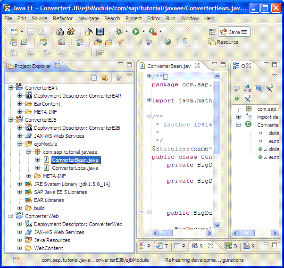The width and height of the screenshot is (284, 268).
Task: Click the editor vertical scrollbar up arrow
Action: pos(217,76)
